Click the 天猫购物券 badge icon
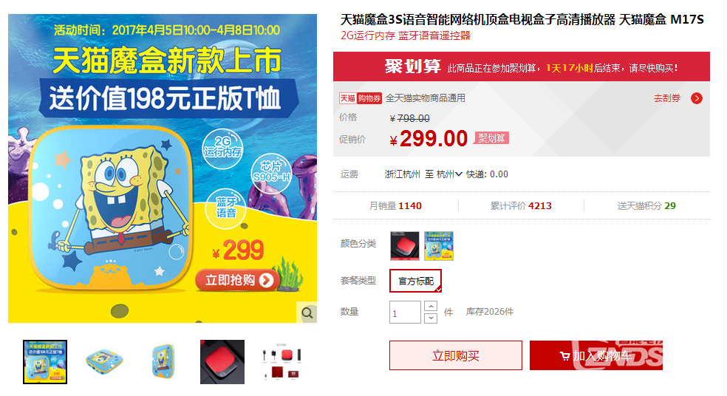727x396 pixels. pyautogui.click(x=361, y=98)
